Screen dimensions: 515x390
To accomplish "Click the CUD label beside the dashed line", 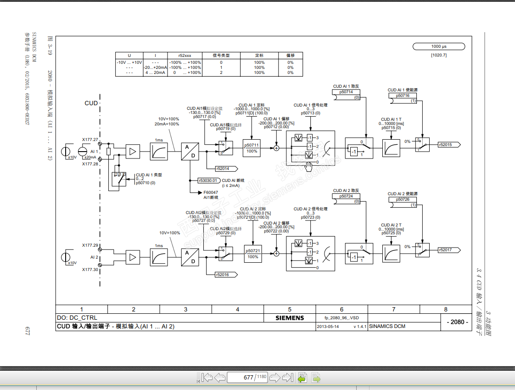I will coord(91,103).
